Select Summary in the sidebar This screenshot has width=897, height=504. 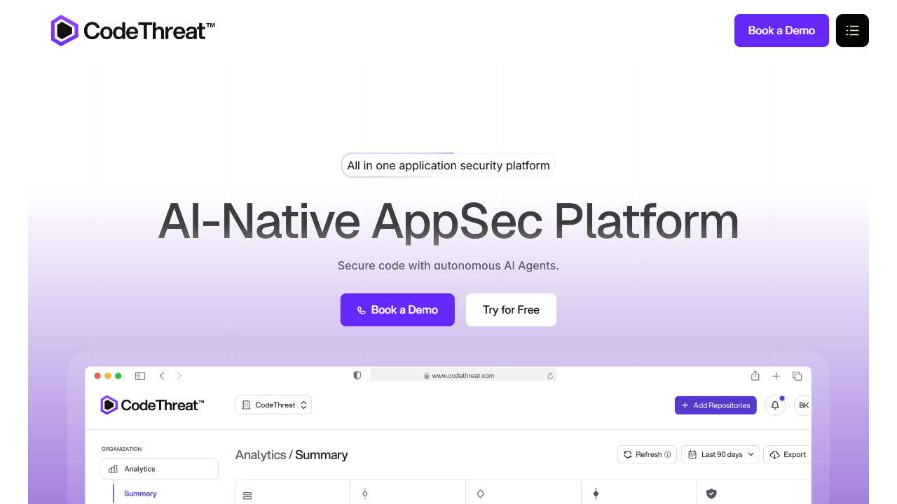140,493
